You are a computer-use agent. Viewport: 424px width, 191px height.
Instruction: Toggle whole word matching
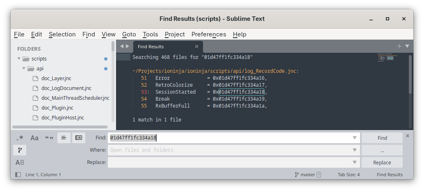(x=49, y=138)
